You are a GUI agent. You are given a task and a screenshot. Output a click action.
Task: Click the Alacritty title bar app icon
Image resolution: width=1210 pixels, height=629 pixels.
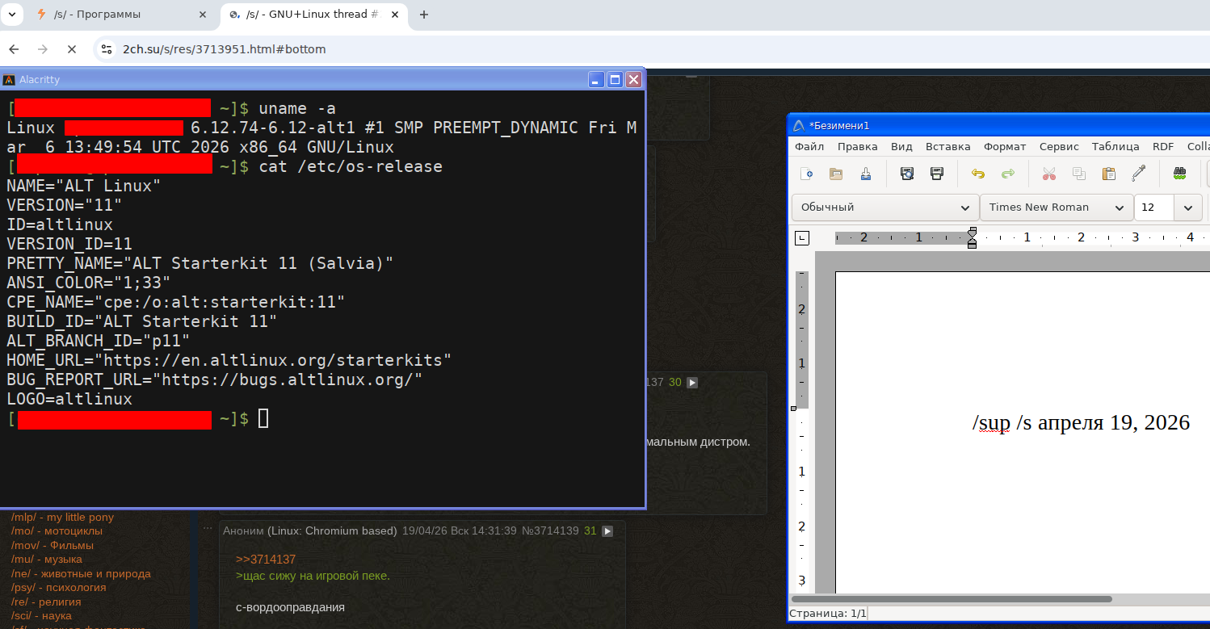click(x=9, y=79)
